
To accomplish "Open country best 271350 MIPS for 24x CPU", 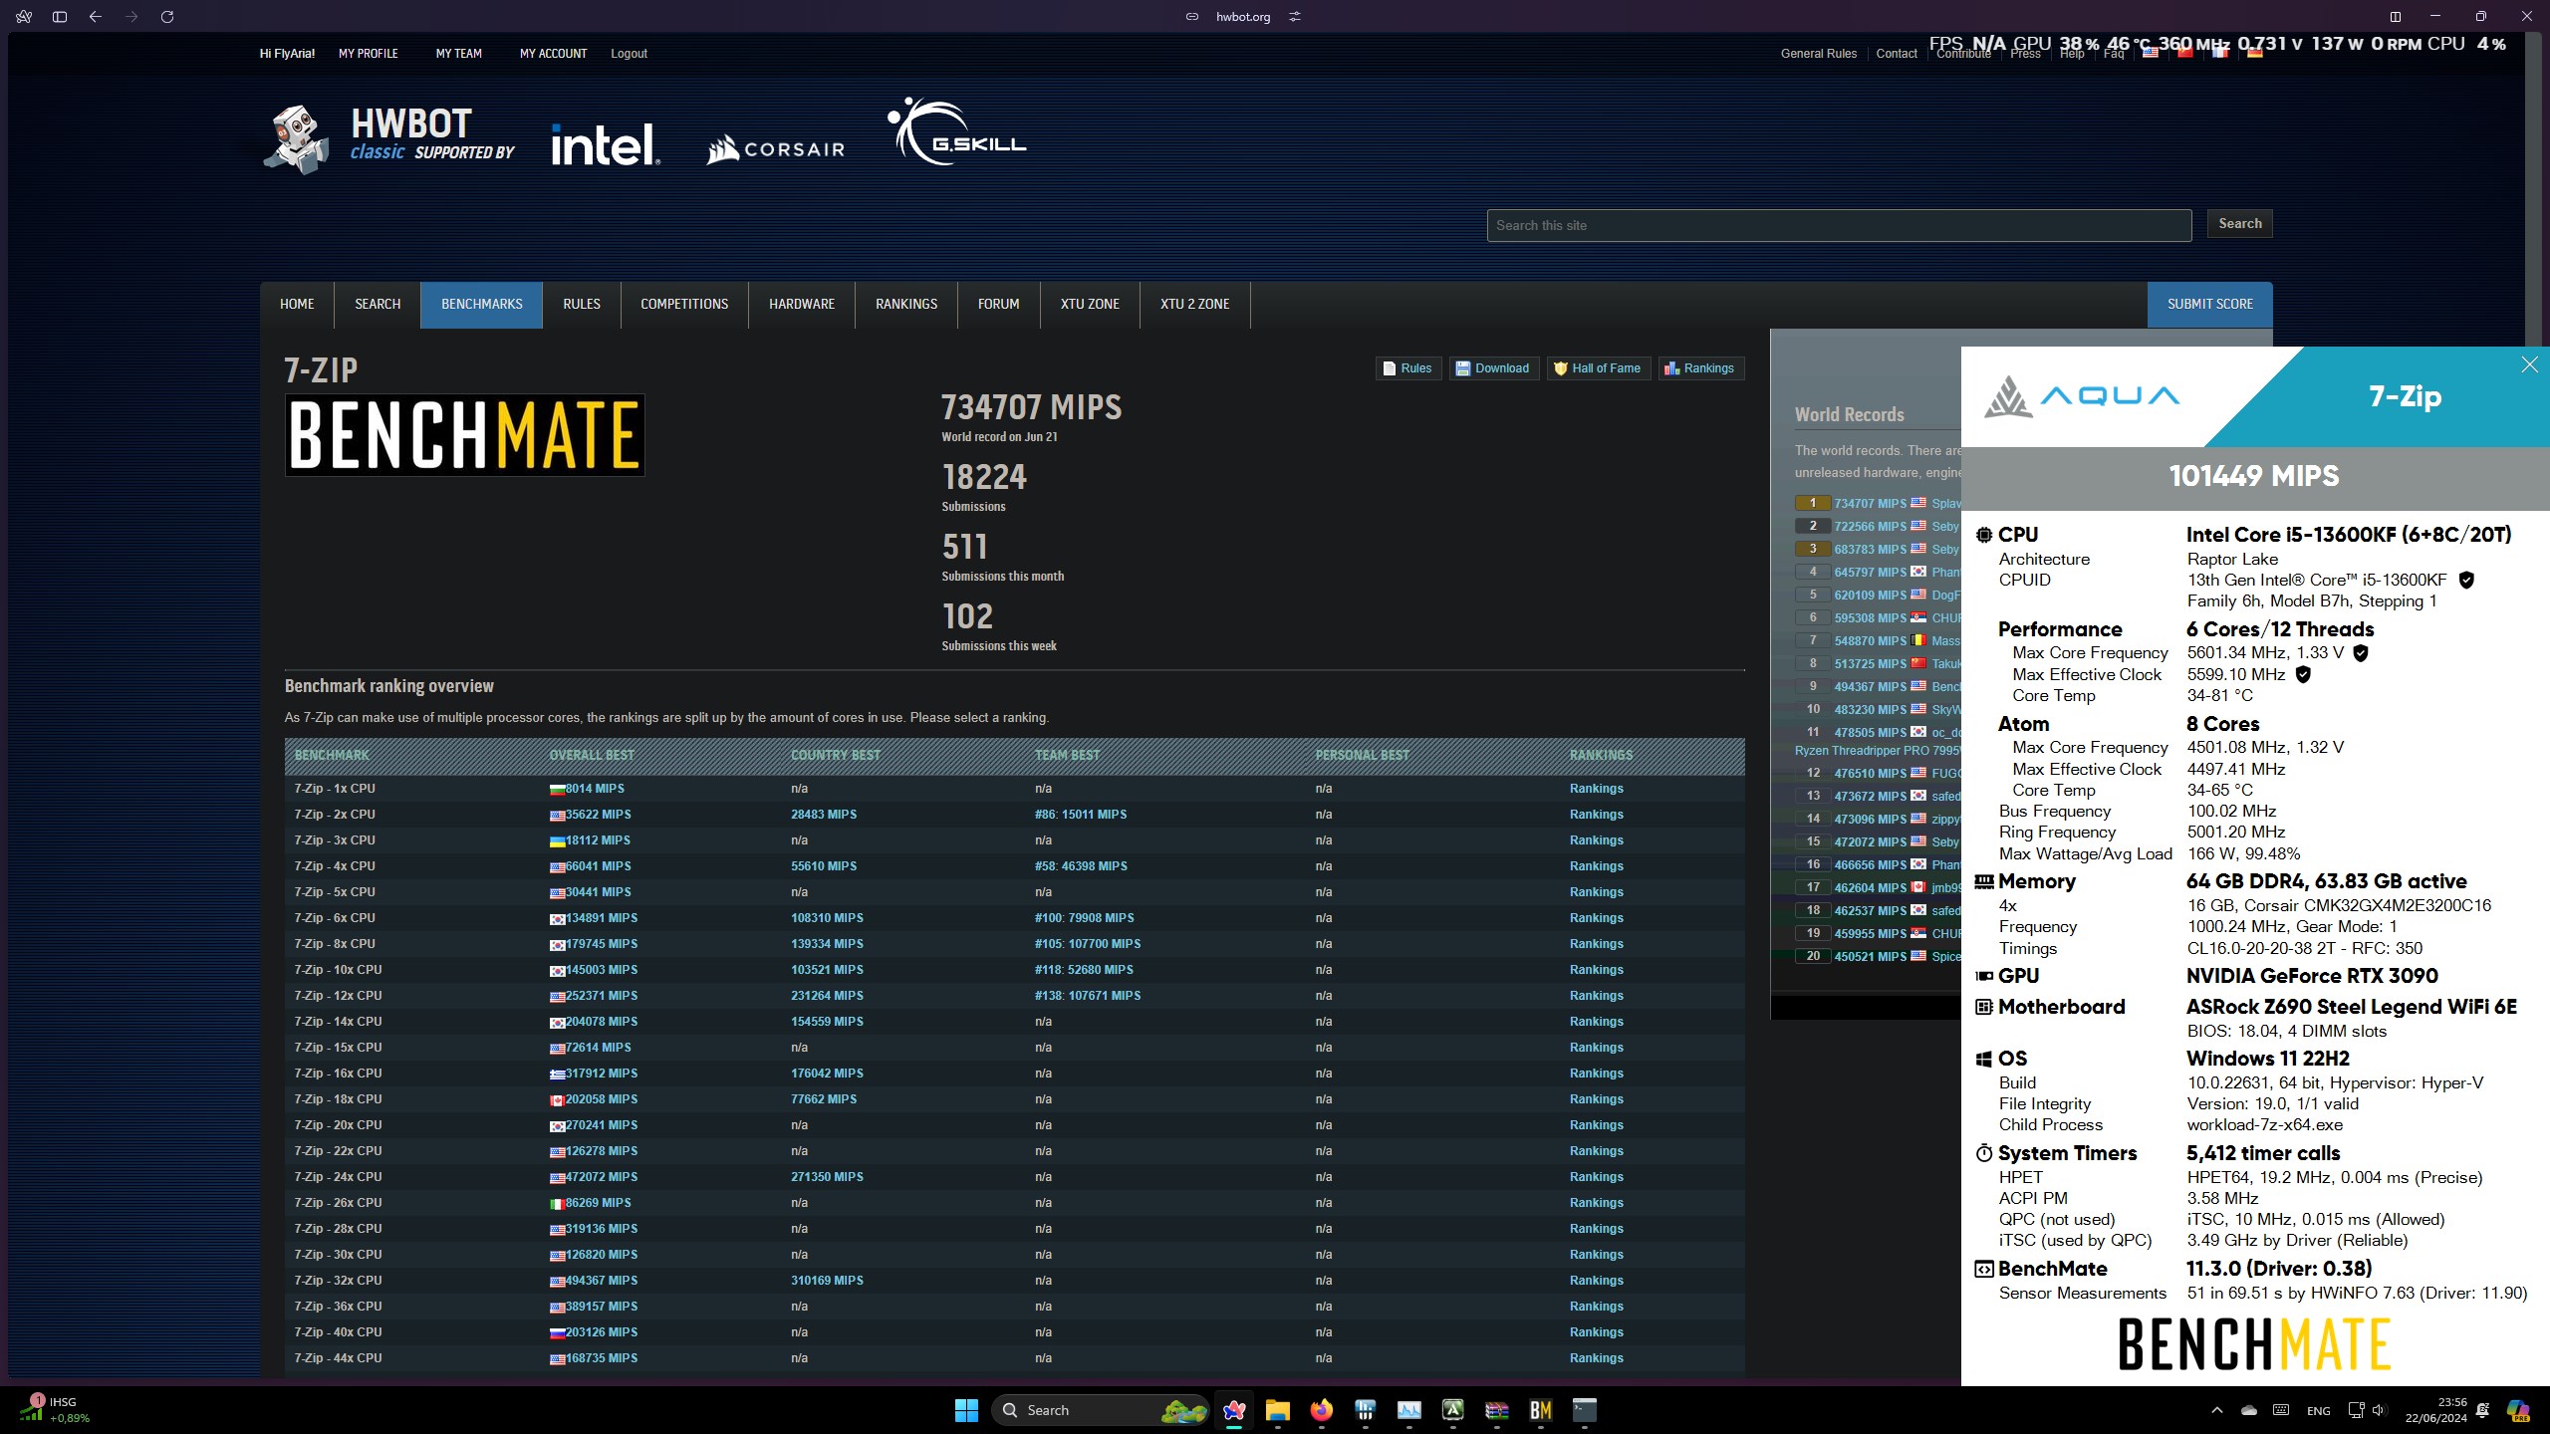I will (827, 1177).
